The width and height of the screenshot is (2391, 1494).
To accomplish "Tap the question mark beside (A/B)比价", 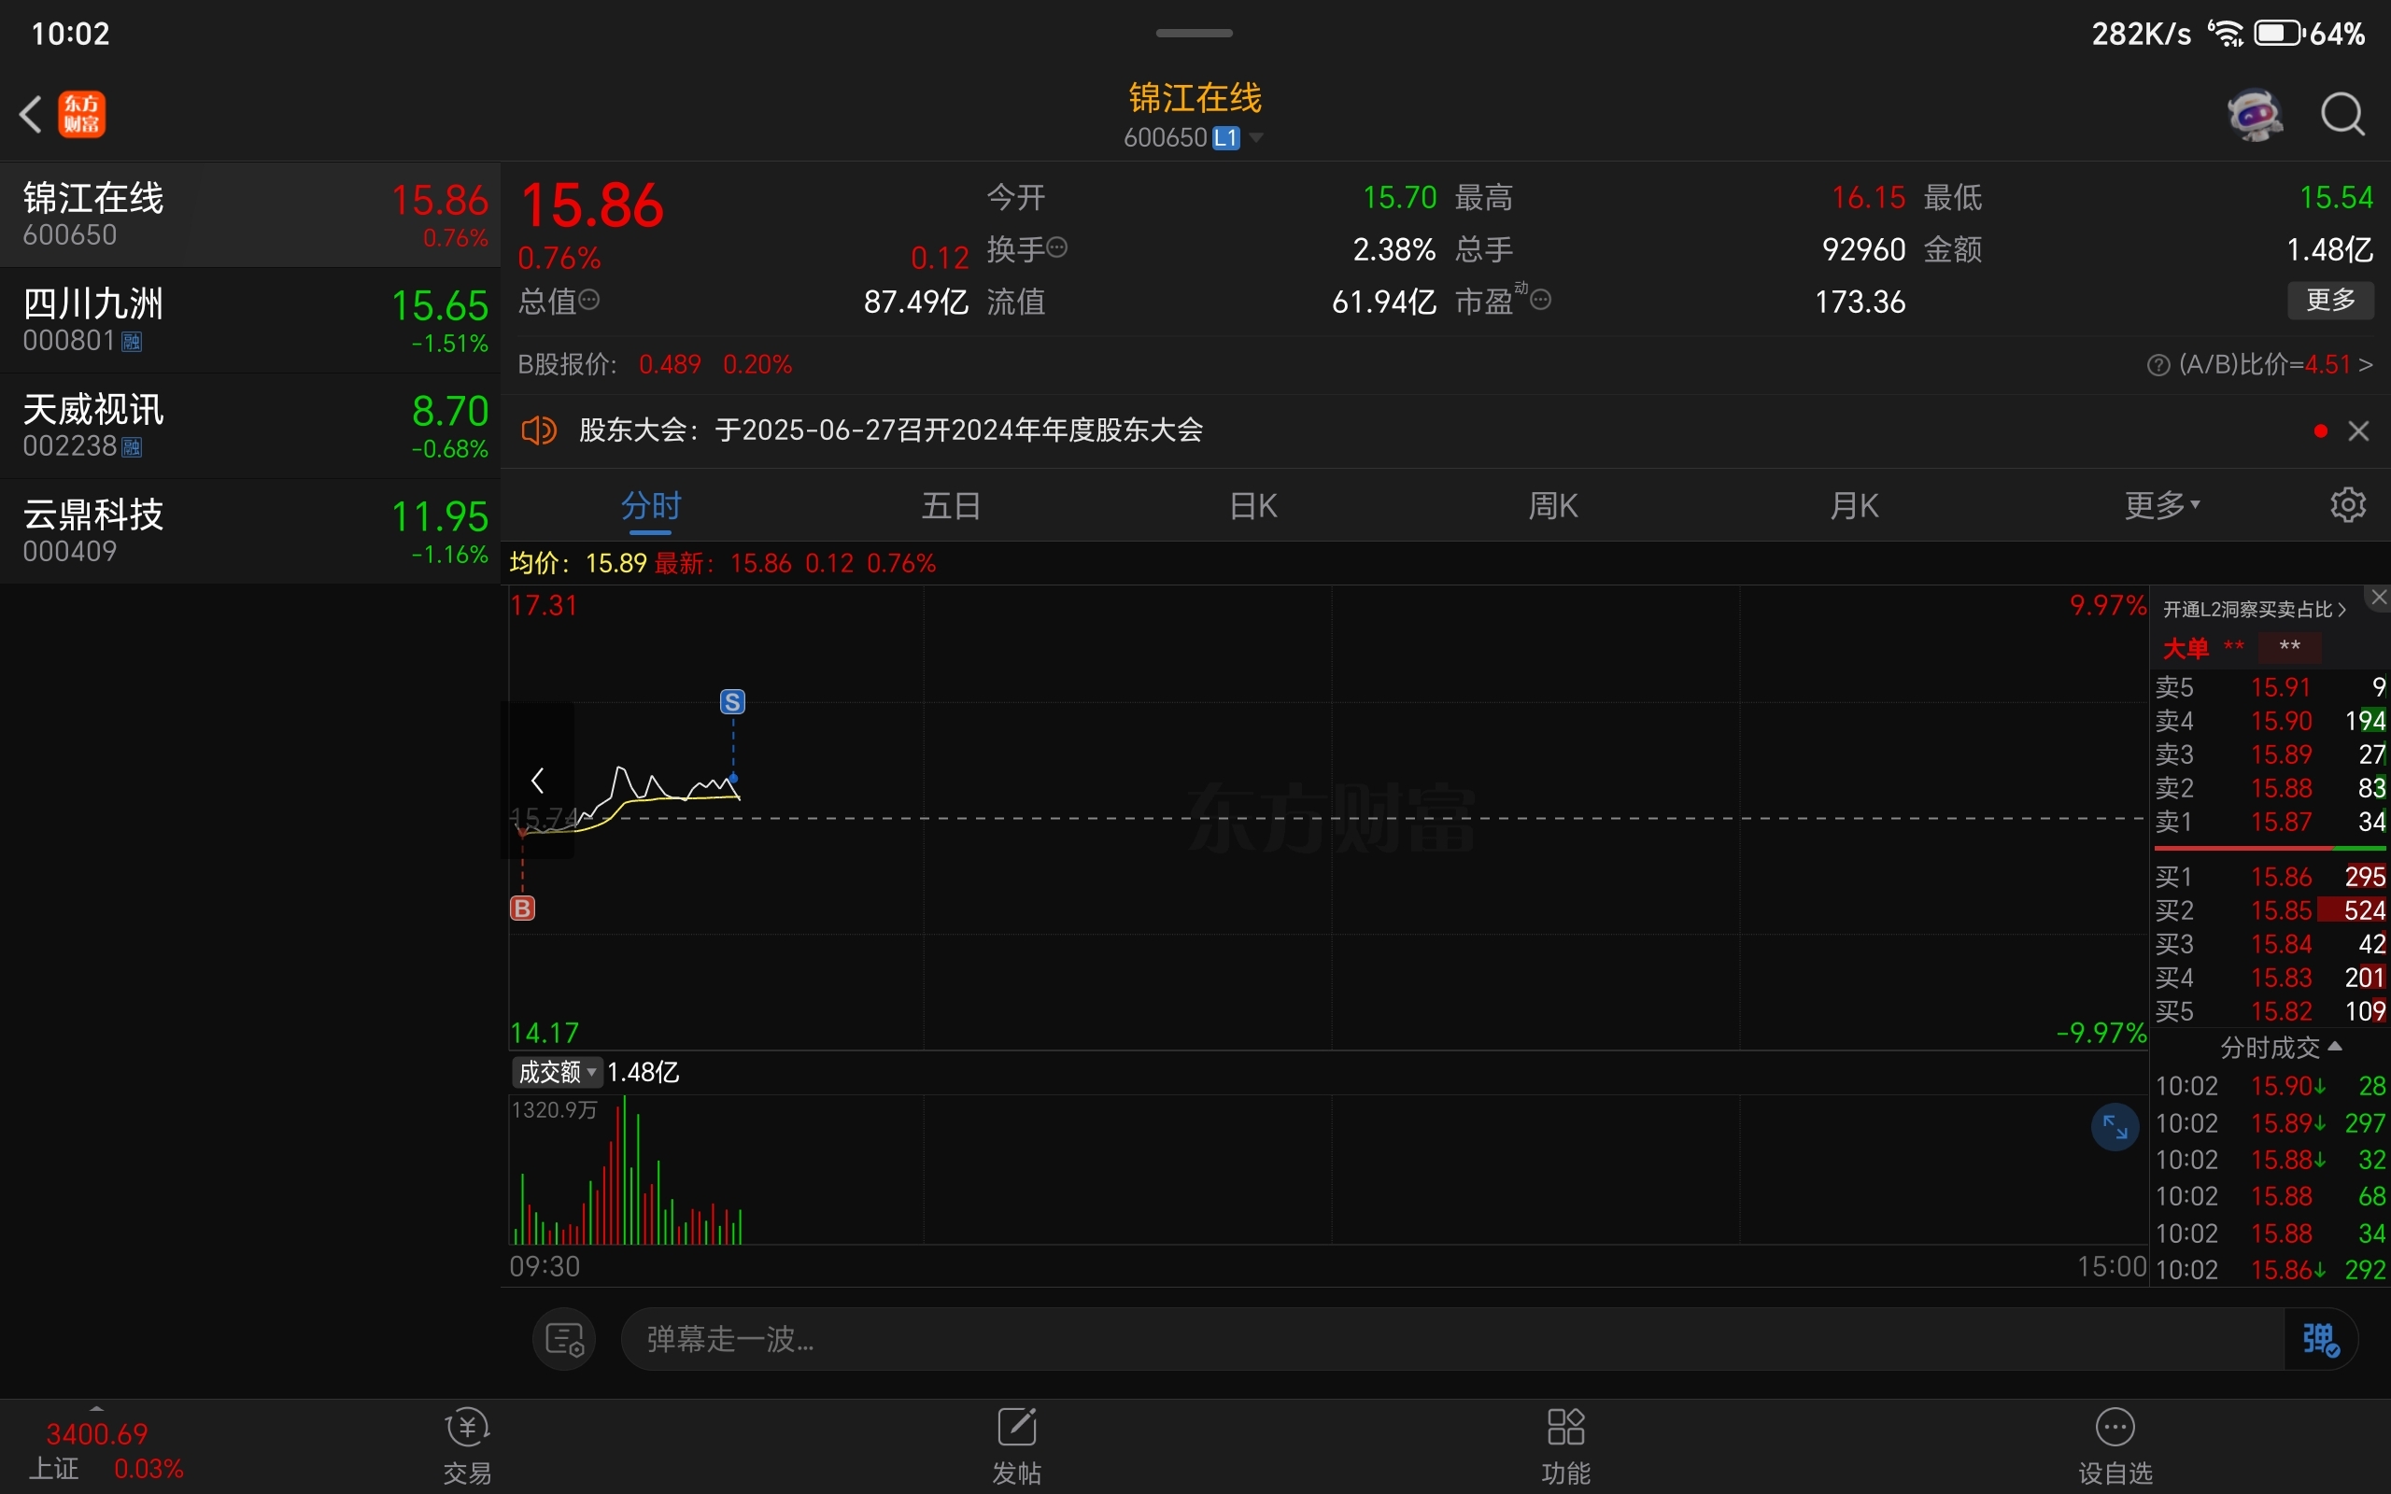I will 2158,366.
